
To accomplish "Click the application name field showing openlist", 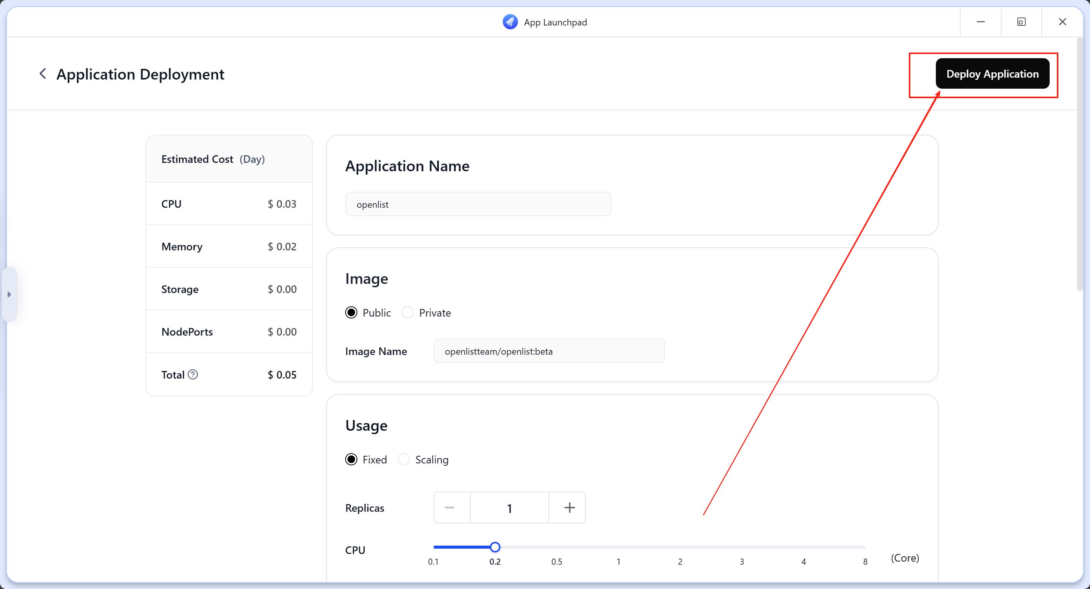I will pos(478,204).
